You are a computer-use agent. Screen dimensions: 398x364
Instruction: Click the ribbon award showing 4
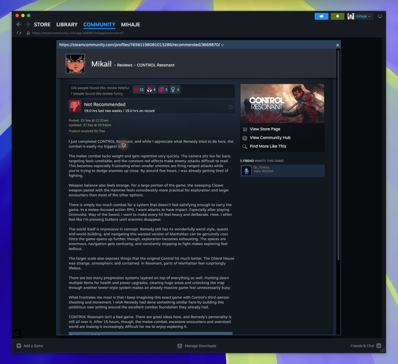[x=175, y=90]
